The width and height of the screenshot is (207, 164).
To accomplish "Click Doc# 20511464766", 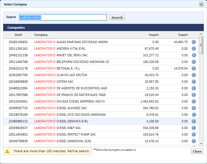I will click(x=18, y=62).
